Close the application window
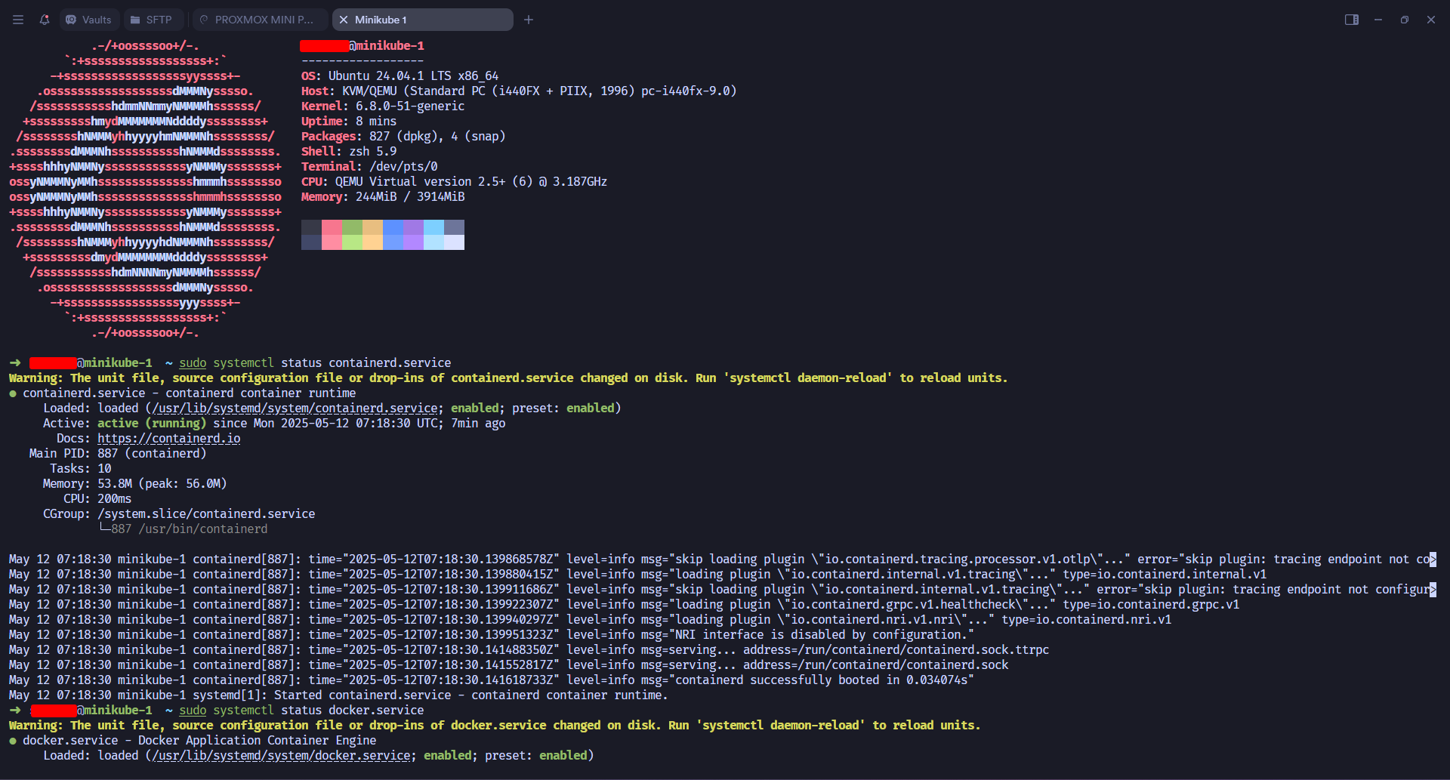Image resolution: width=1450 pixels, height=780 pixels. coord(1431,20)
